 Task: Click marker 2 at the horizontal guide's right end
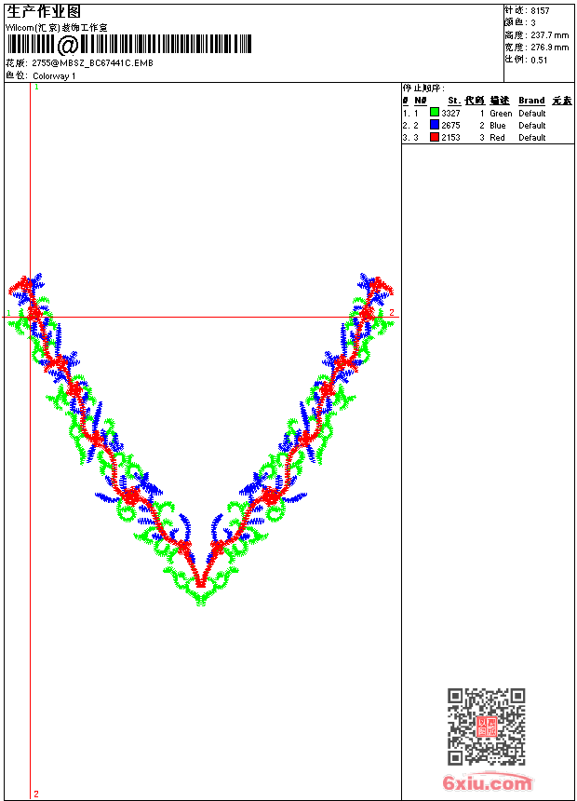click(392, 312)
